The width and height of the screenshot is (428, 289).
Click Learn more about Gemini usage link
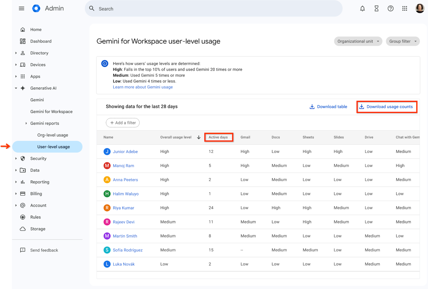tap(143, 87)
